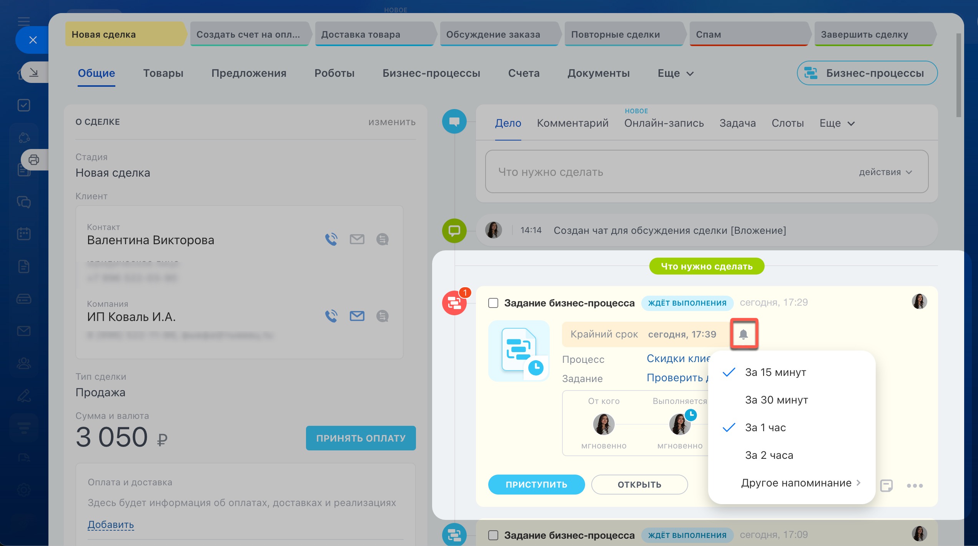Switch to the 'Роботы' tab
The height and width of the screenshot is (546, 978).
(x=334, y=73)
